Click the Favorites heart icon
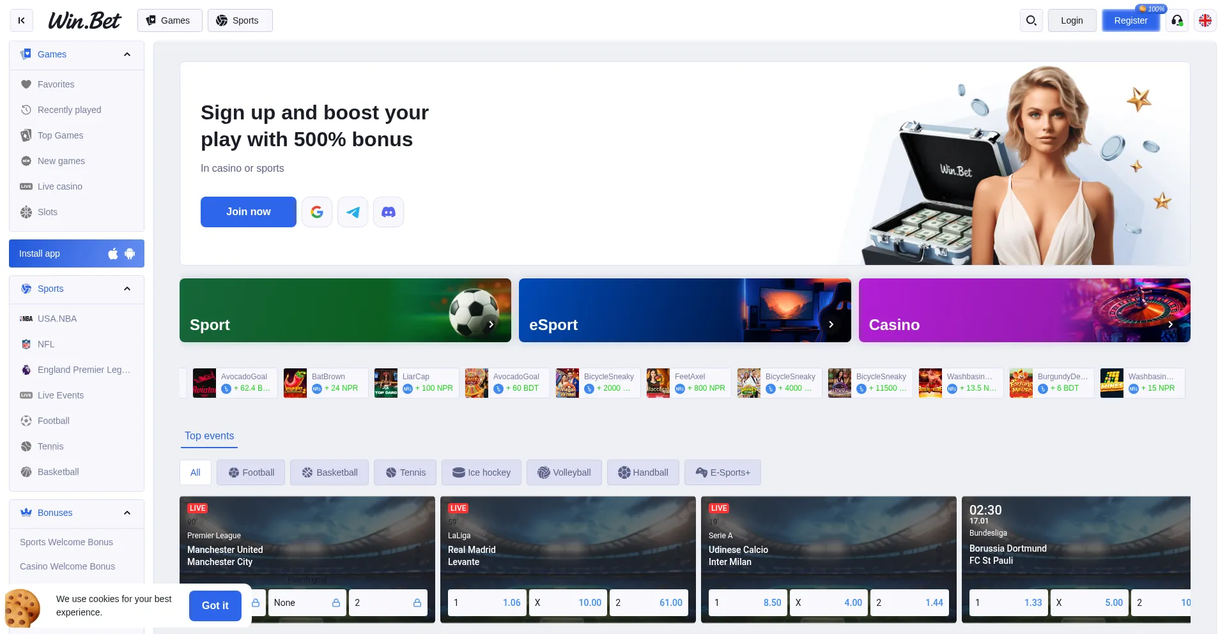Viewport: 1227px width, 634px height. tap(26, 84)
